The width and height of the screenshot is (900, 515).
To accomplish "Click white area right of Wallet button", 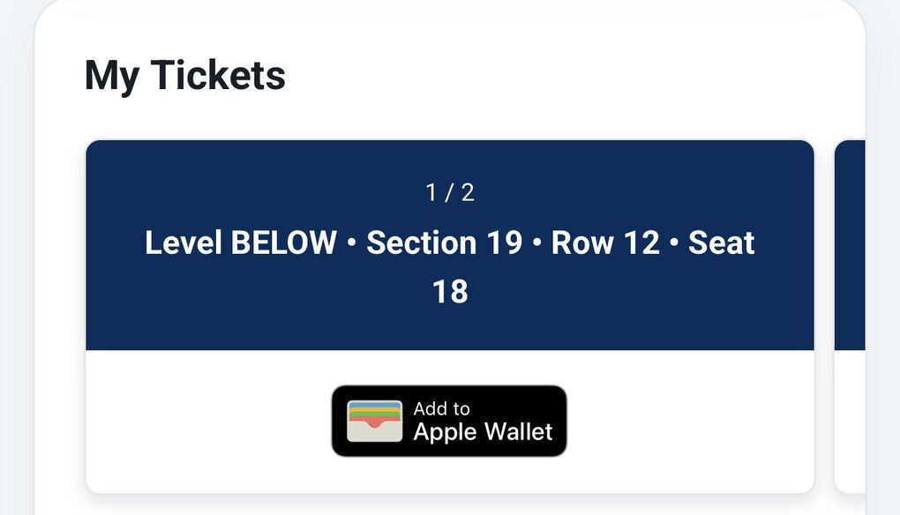I will point(688,421).
